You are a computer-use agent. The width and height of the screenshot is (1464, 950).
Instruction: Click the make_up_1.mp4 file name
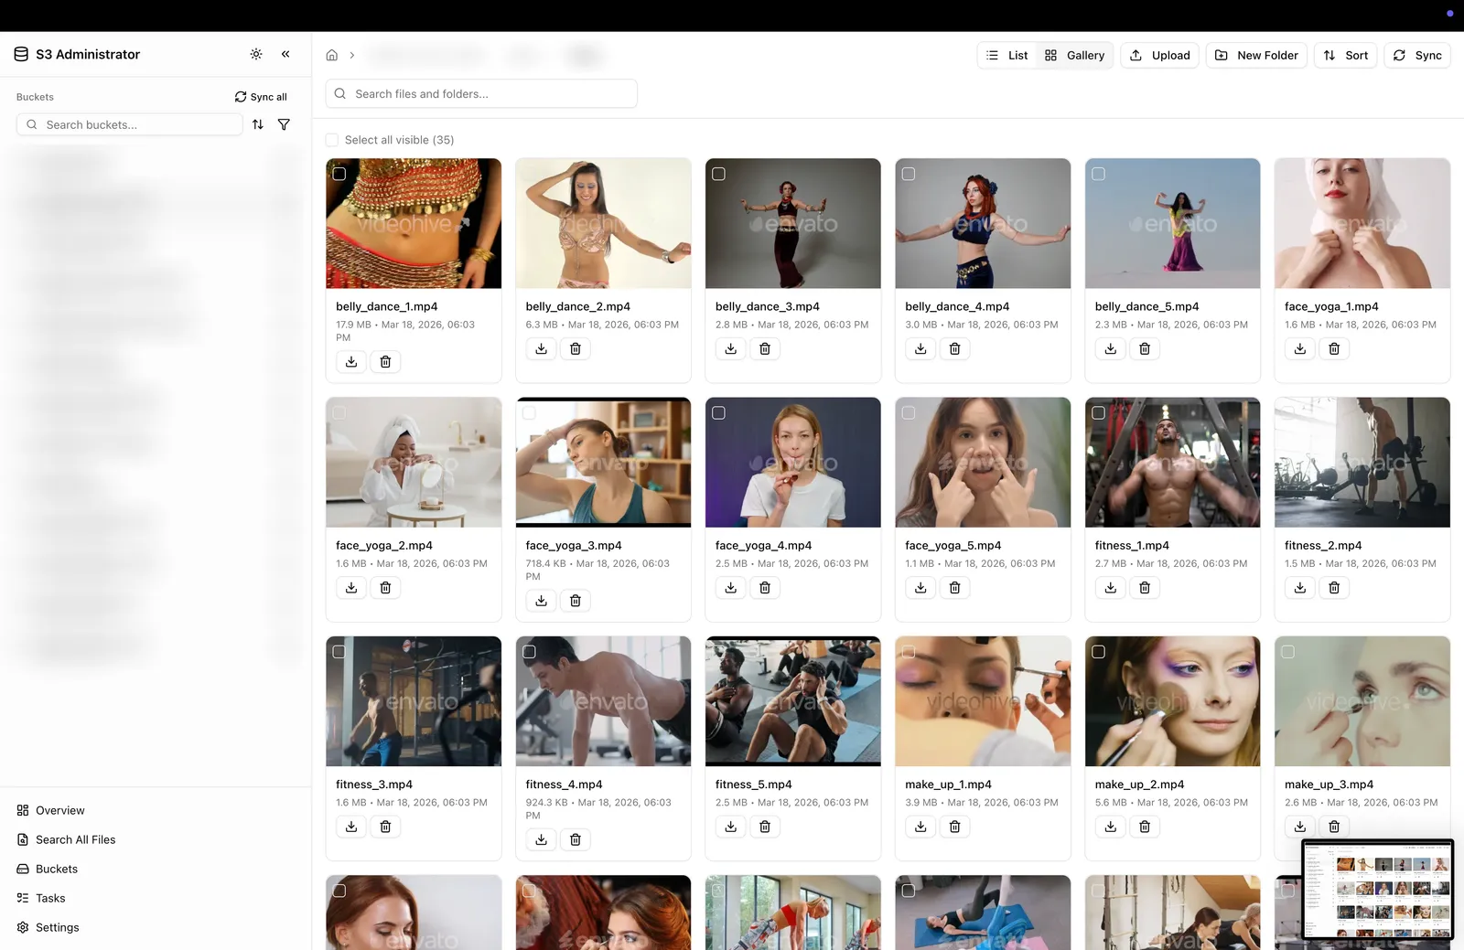(x=948, y=785)
